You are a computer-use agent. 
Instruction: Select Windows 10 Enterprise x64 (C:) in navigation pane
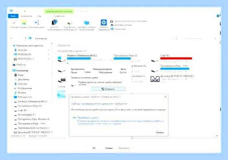point(31,102)
